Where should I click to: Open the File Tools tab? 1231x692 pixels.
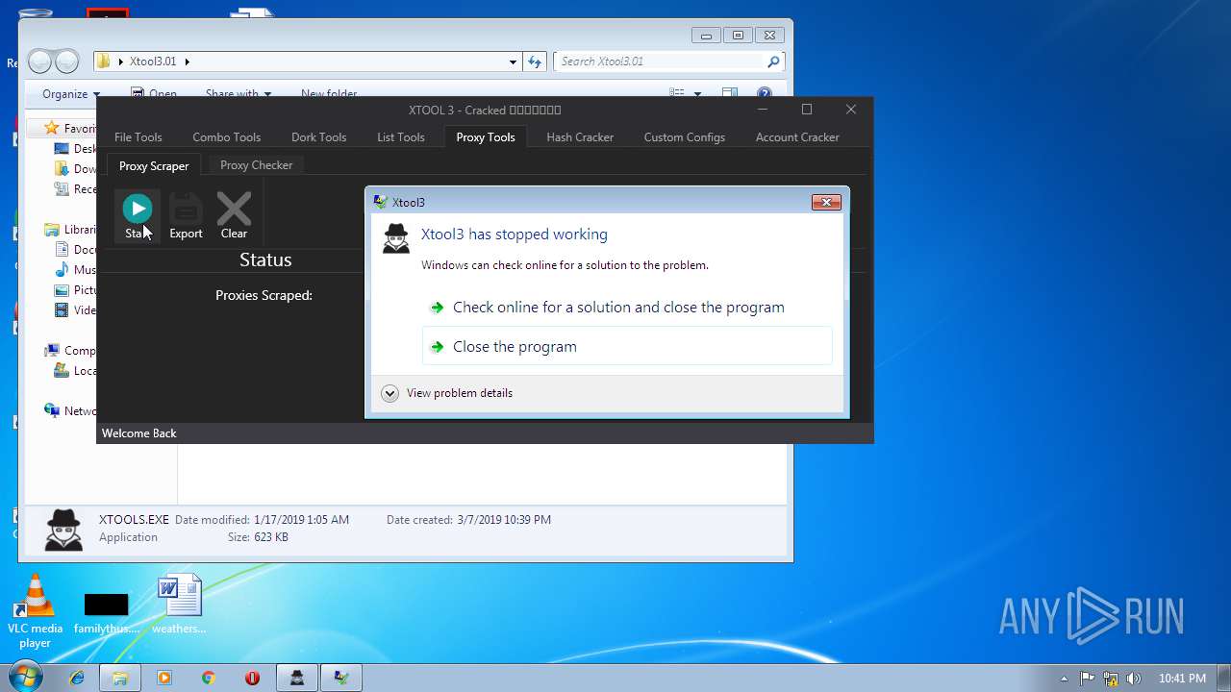(138, 137)
